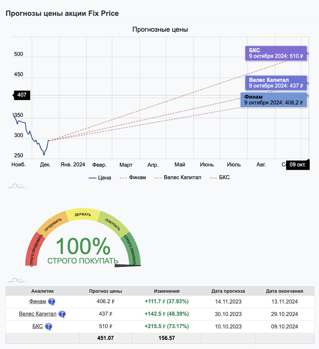Image resolution: width=319 pixels, height=349 pixels.
Task: Toggle the БКС series in the legend
Action: (x=220, y=178)
